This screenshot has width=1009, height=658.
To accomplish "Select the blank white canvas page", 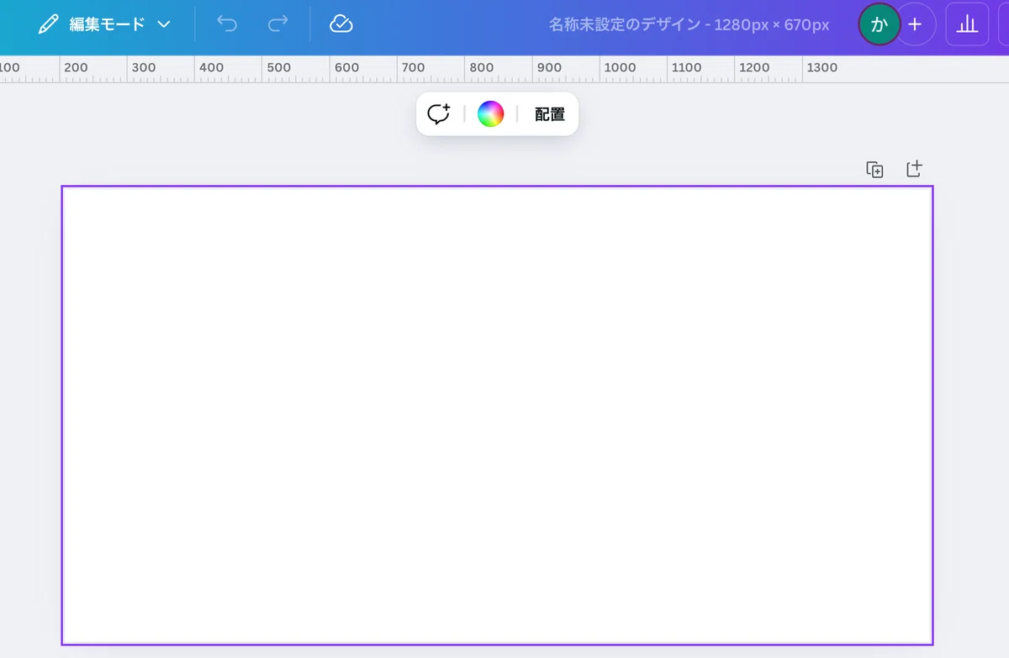I will click(497, 415).
